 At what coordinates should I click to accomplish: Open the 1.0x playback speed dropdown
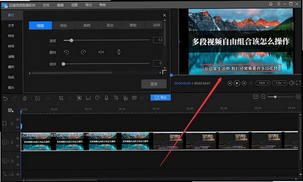click(x=280, y=83)
